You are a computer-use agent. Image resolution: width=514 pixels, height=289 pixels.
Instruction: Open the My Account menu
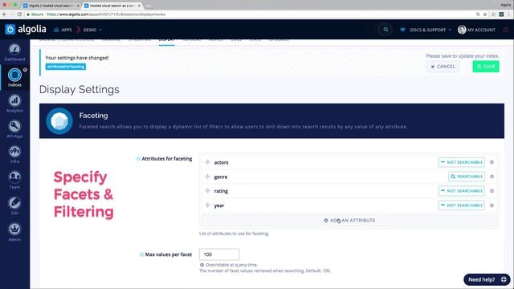coord(476,30)
